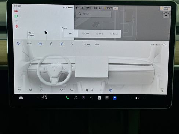Open the purple round app icon
Viewport: 179px width, 134px height.
click(x=83, y=98)
